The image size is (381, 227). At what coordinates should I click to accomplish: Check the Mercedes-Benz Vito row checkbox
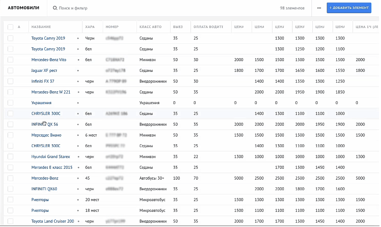pyautogui.click(x=10, y=60)
